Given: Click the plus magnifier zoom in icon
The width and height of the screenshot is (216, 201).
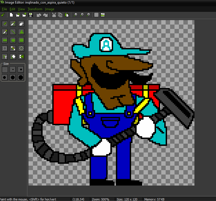Looking at the screenshot, I should pyautogui.click(x=88, y=15).
